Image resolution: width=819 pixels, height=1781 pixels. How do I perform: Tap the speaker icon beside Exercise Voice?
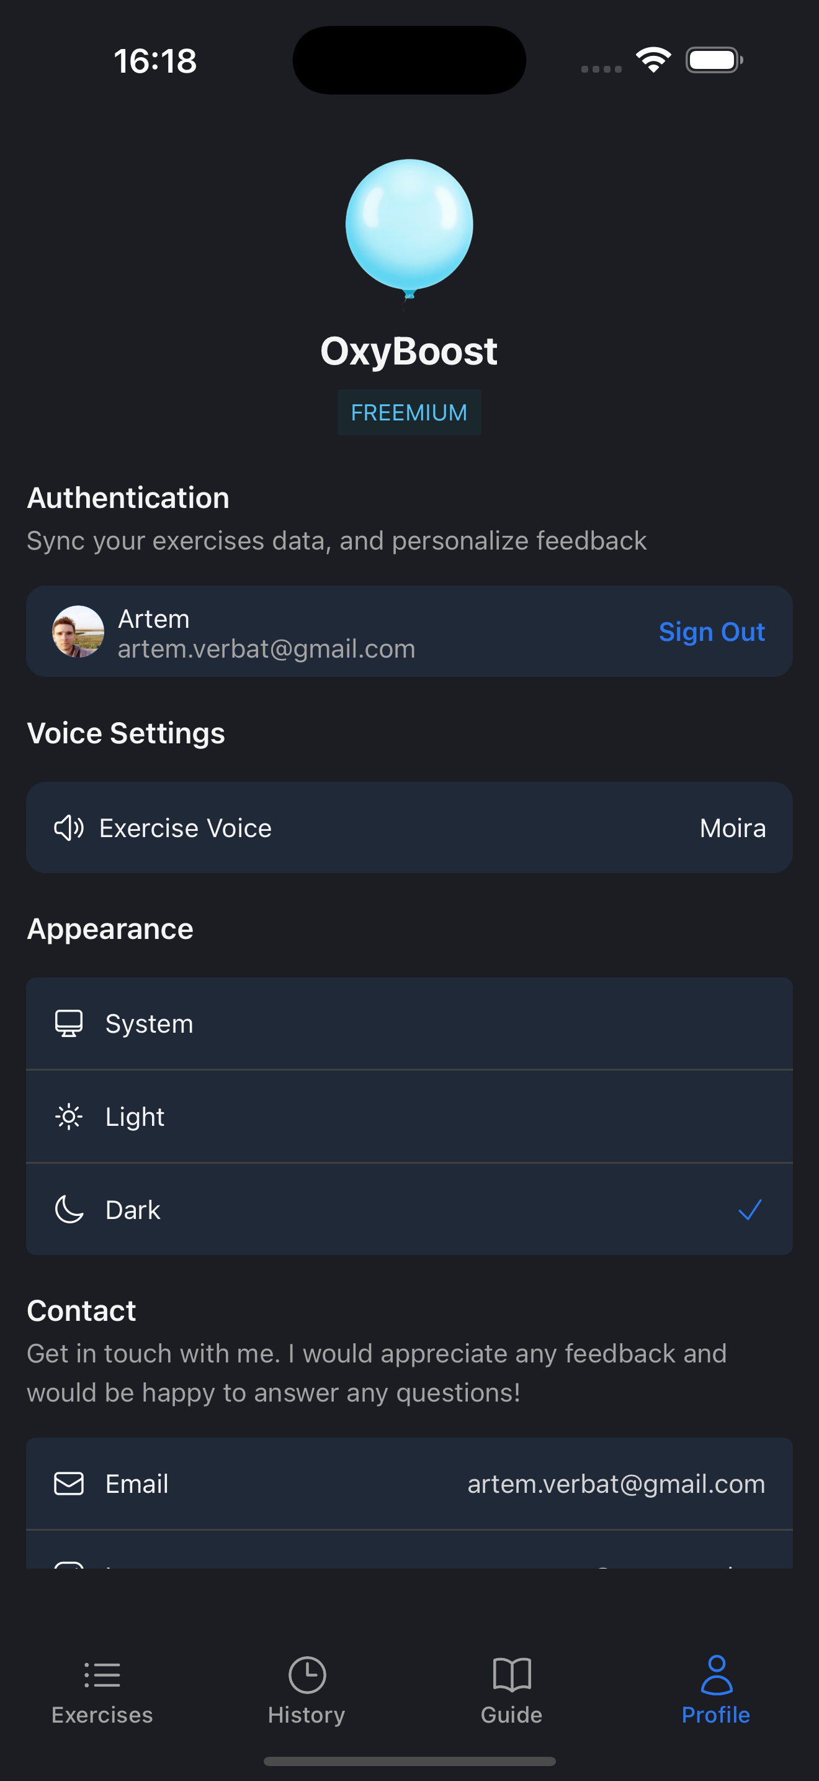(x=68, y=828)
